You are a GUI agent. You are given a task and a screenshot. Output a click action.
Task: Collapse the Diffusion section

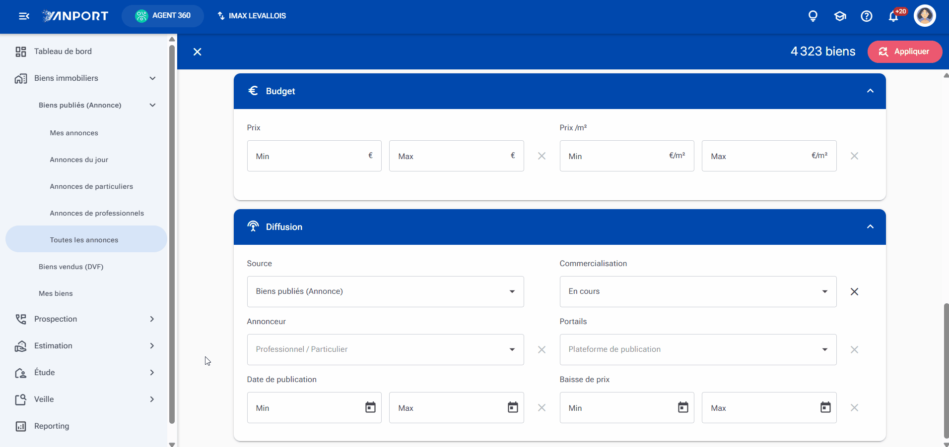coord(870,227)
